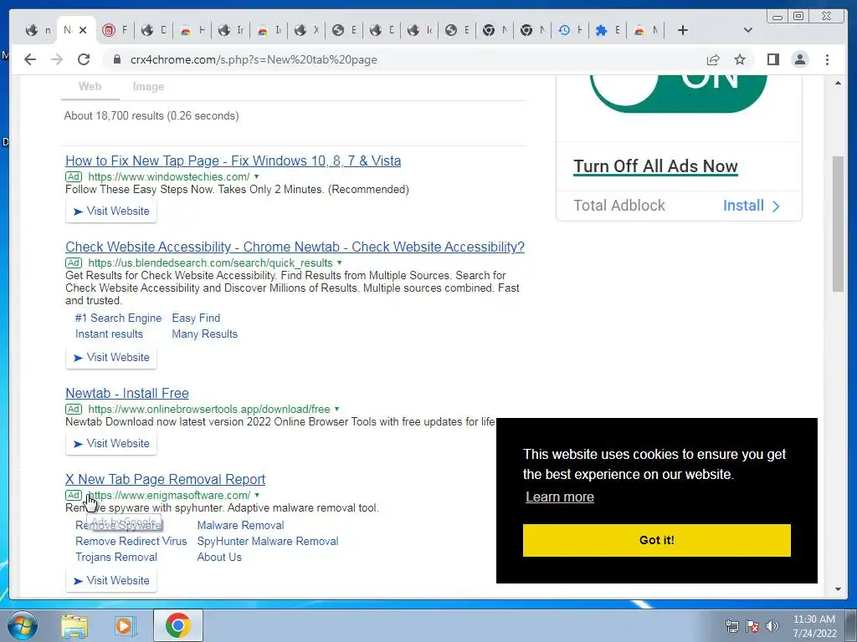This screenshot has width=857, height=642.
Task: Switch to the History clock tab
Action: (570, 30)
